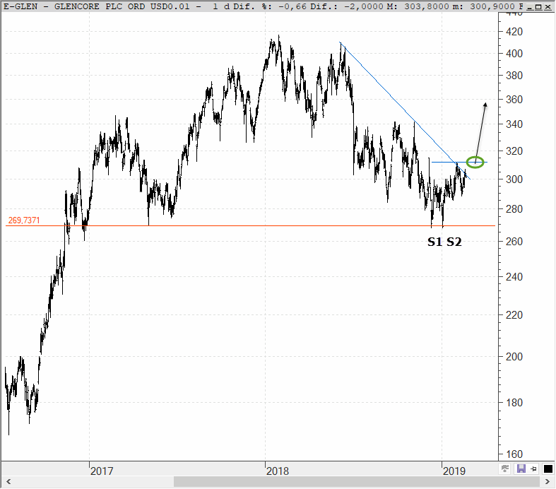Close the GLENCORE chart window
The height and width of the screenshot is (489, 556).
548,6
